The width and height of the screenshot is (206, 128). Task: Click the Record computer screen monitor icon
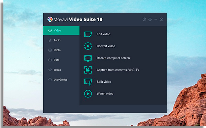[88, 58]
